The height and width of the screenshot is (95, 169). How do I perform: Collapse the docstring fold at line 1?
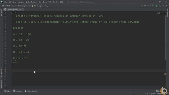12,13
